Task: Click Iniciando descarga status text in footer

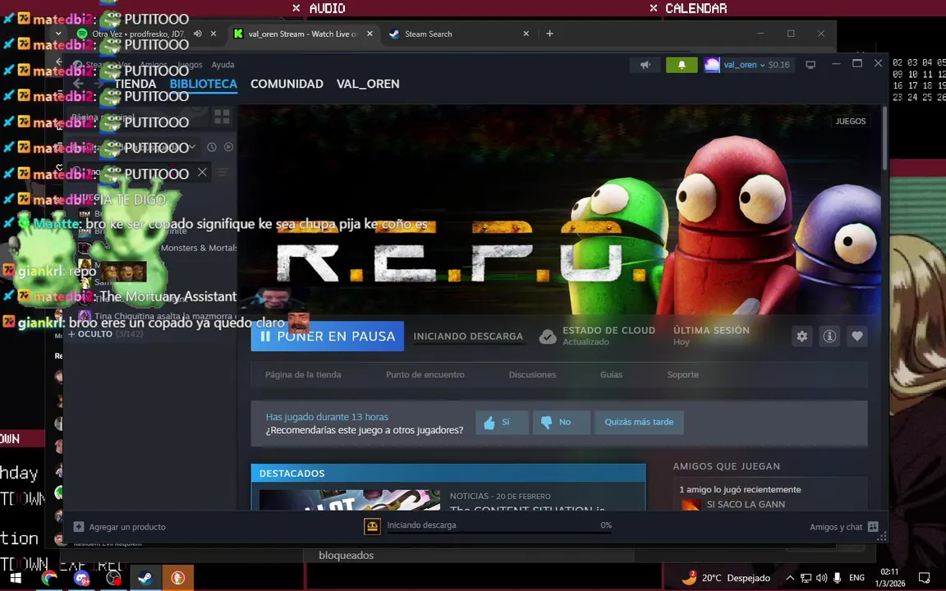Action: pos(421,525)
